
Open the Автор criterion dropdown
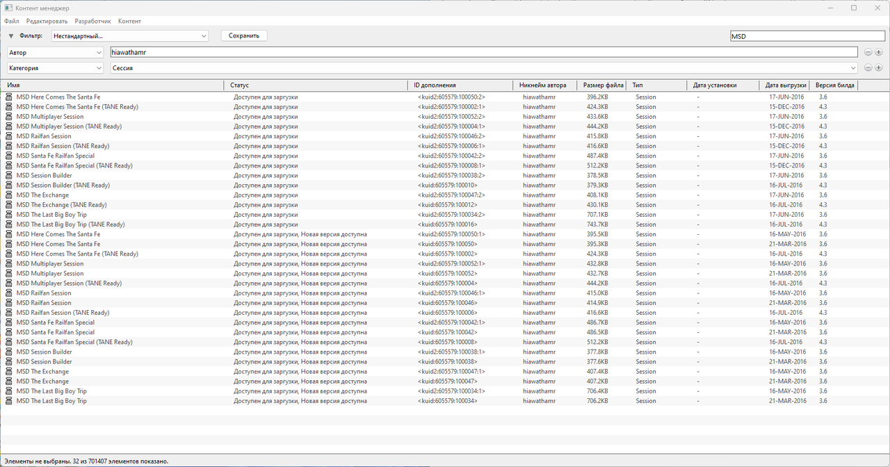click(56, 52)
